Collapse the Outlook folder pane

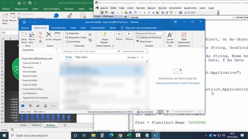tap(56, 49)
